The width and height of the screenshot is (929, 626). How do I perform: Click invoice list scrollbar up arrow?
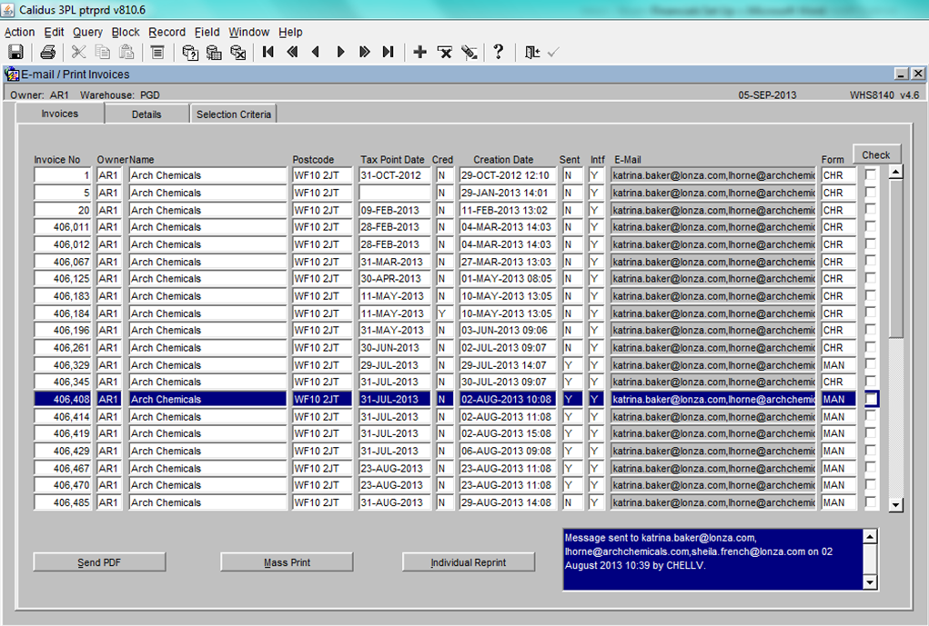[896, 173]
